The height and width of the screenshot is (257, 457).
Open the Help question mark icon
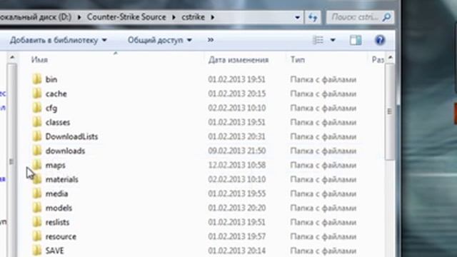[380, 40]
